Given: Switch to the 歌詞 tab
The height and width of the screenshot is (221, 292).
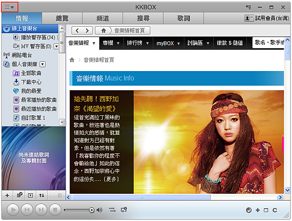Looking at the screenshot, I should tap(183, 18).
